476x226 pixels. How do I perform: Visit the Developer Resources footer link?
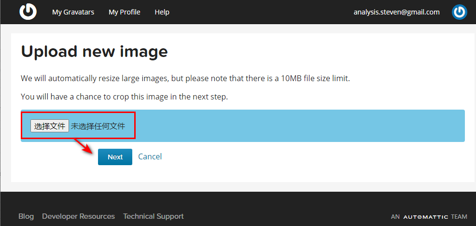pyautogui.click(x=78, y=216)
